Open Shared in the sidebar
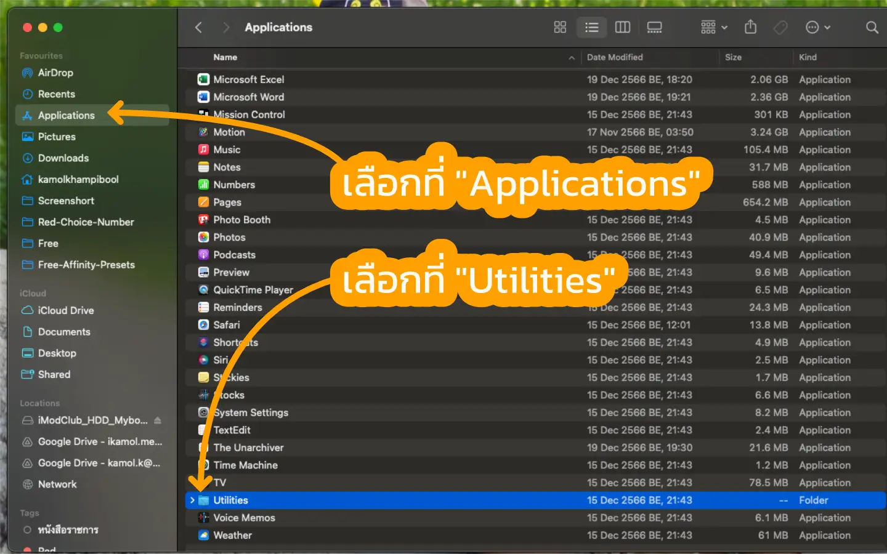 (92, 374)
